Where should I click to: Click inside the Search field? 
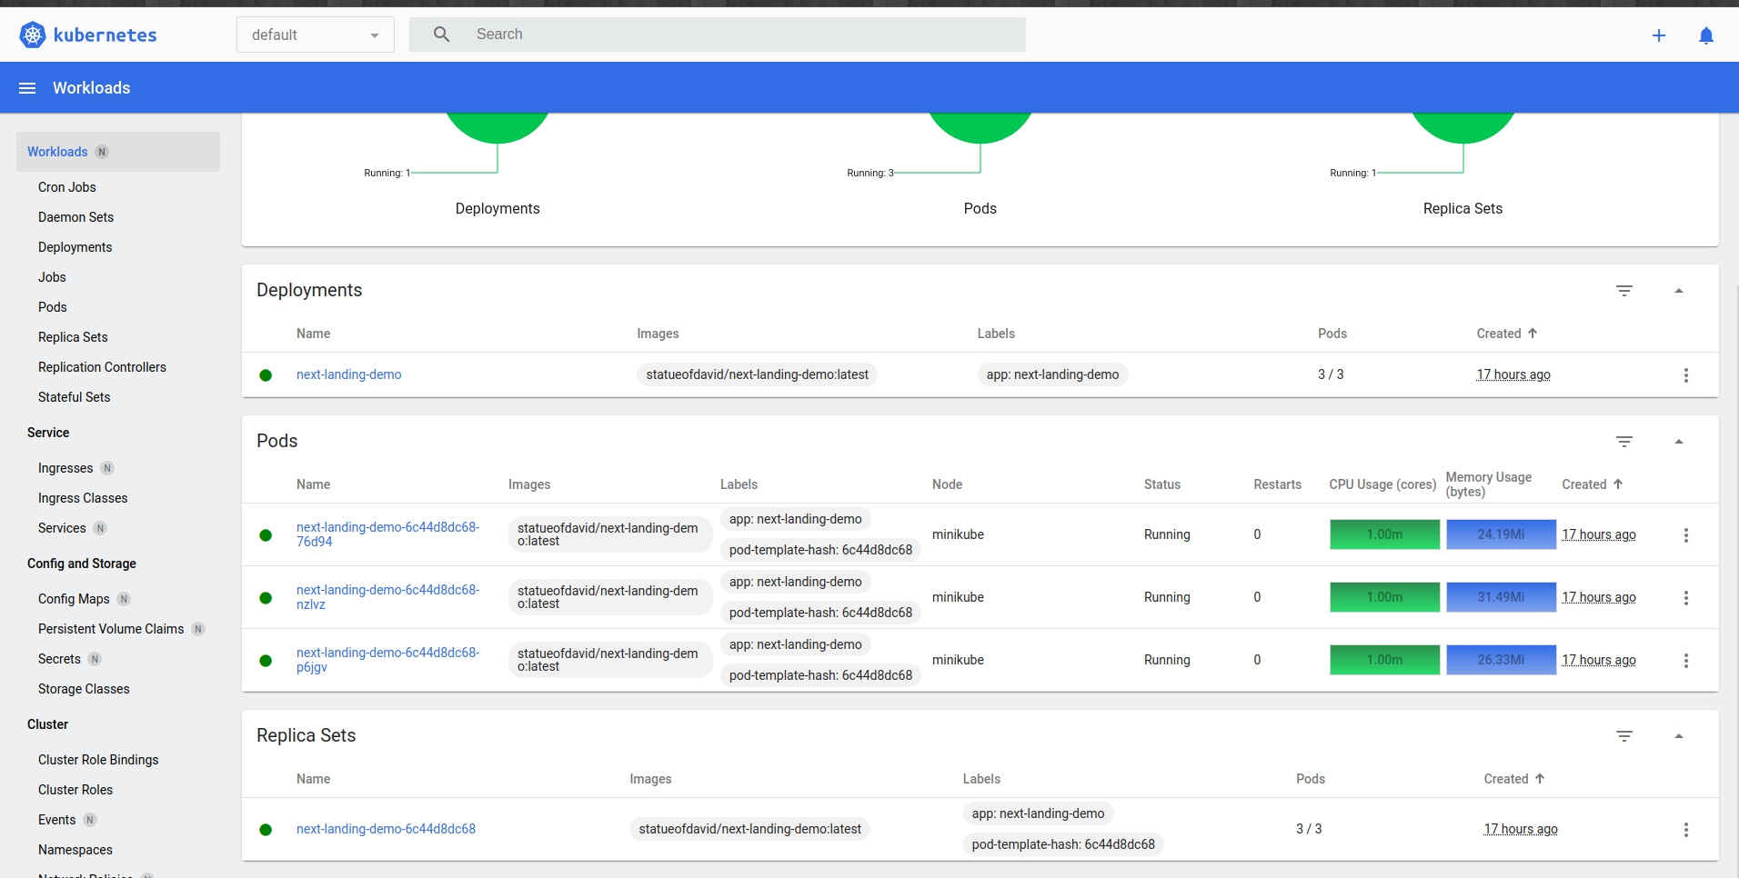718,35
